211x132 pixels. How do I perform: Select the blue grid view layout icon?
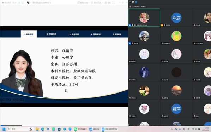pos(136,2)
